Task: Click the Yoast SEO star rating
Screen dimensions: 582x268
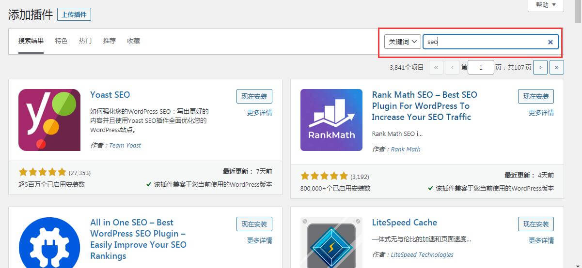Action: (42, 172)
